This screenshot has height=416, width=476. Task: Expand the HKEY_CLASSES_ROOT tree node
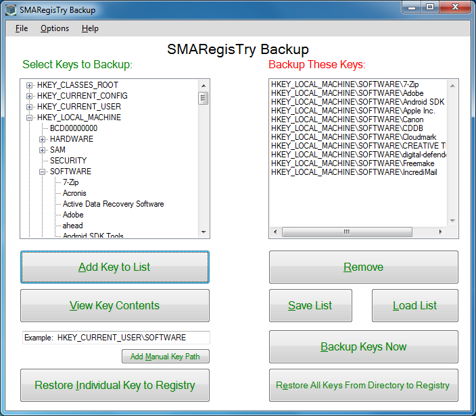pyautogui.click(x=29, y=85)
